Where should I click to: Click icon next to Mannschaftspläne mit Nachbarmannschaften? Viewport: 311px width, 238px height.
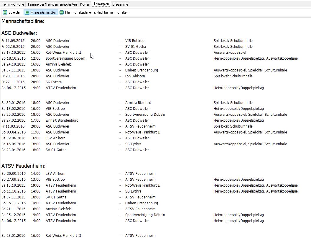click(x=62, y=12)
